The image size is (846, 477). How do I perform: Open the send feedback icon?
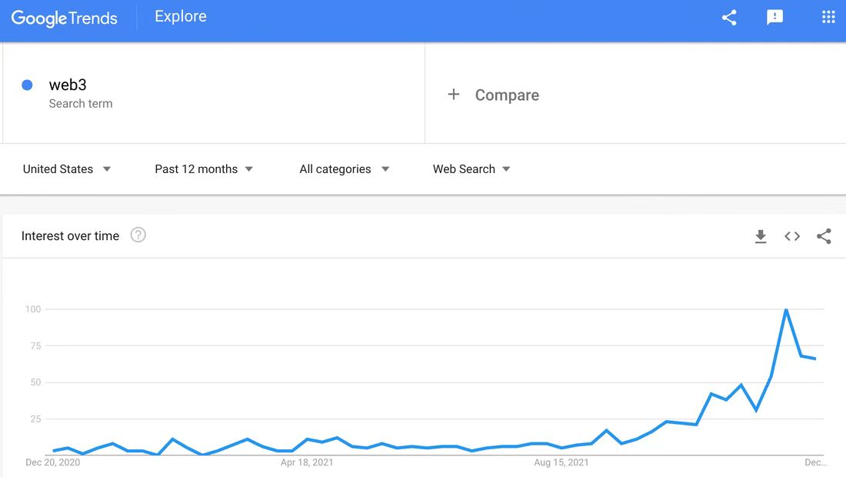pos(774,18)
